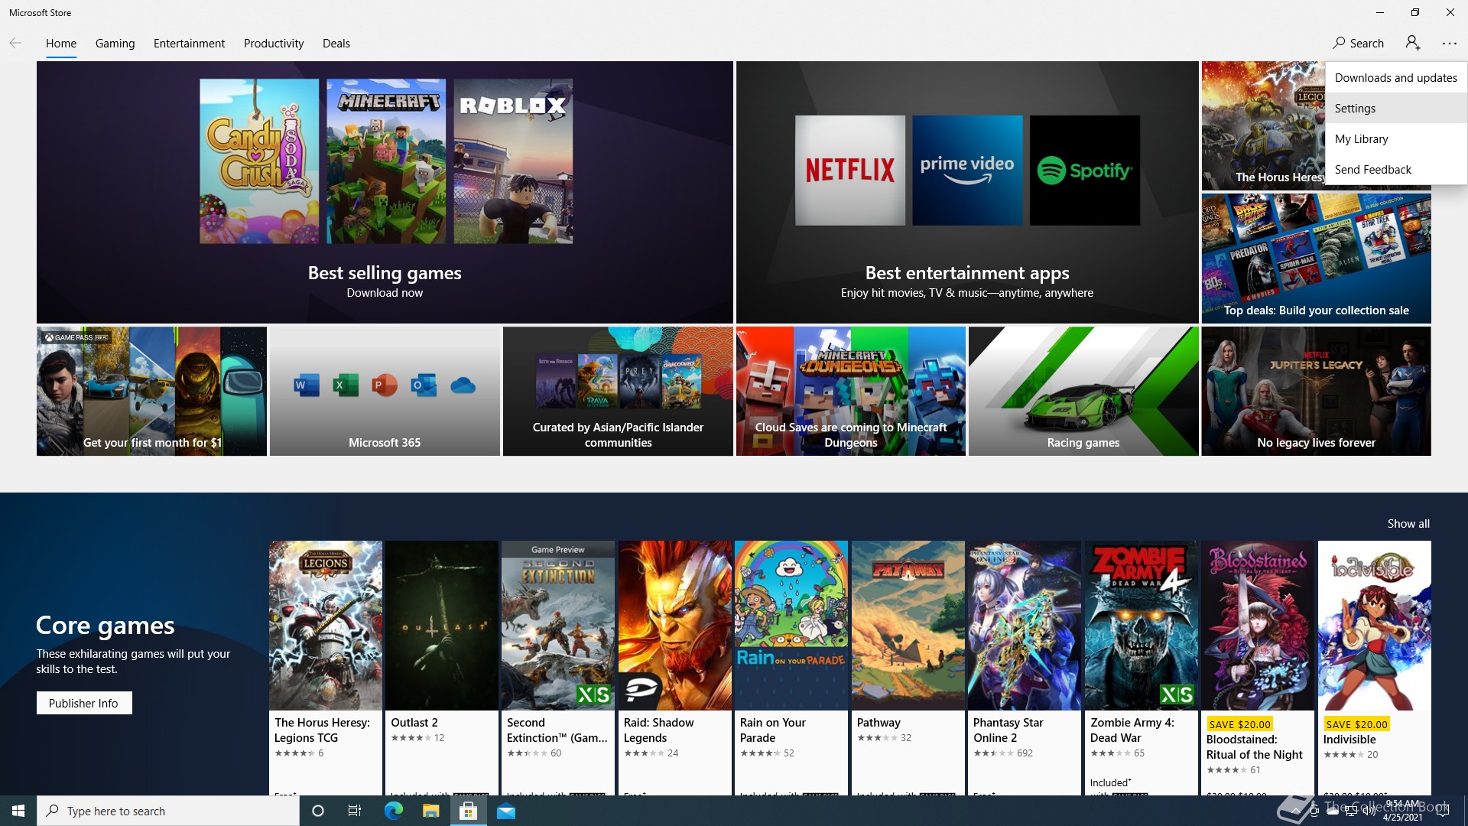
Task: Open the Racing games tile
Action: coord(1083,392)
